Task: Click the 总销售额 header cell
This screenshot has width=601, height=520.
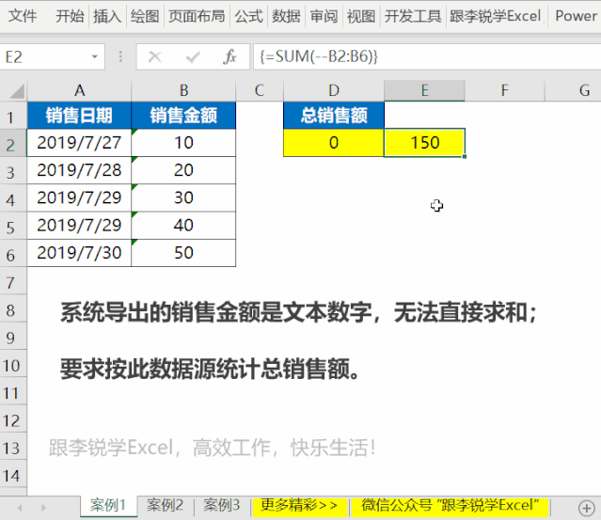Action: coord(334,116)
